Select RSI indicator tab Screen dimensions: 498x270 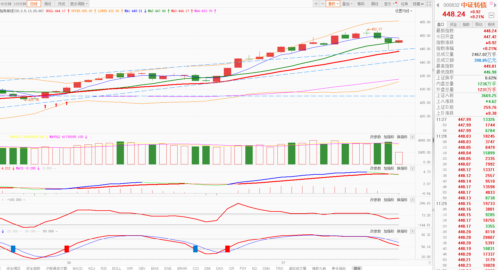104,268
